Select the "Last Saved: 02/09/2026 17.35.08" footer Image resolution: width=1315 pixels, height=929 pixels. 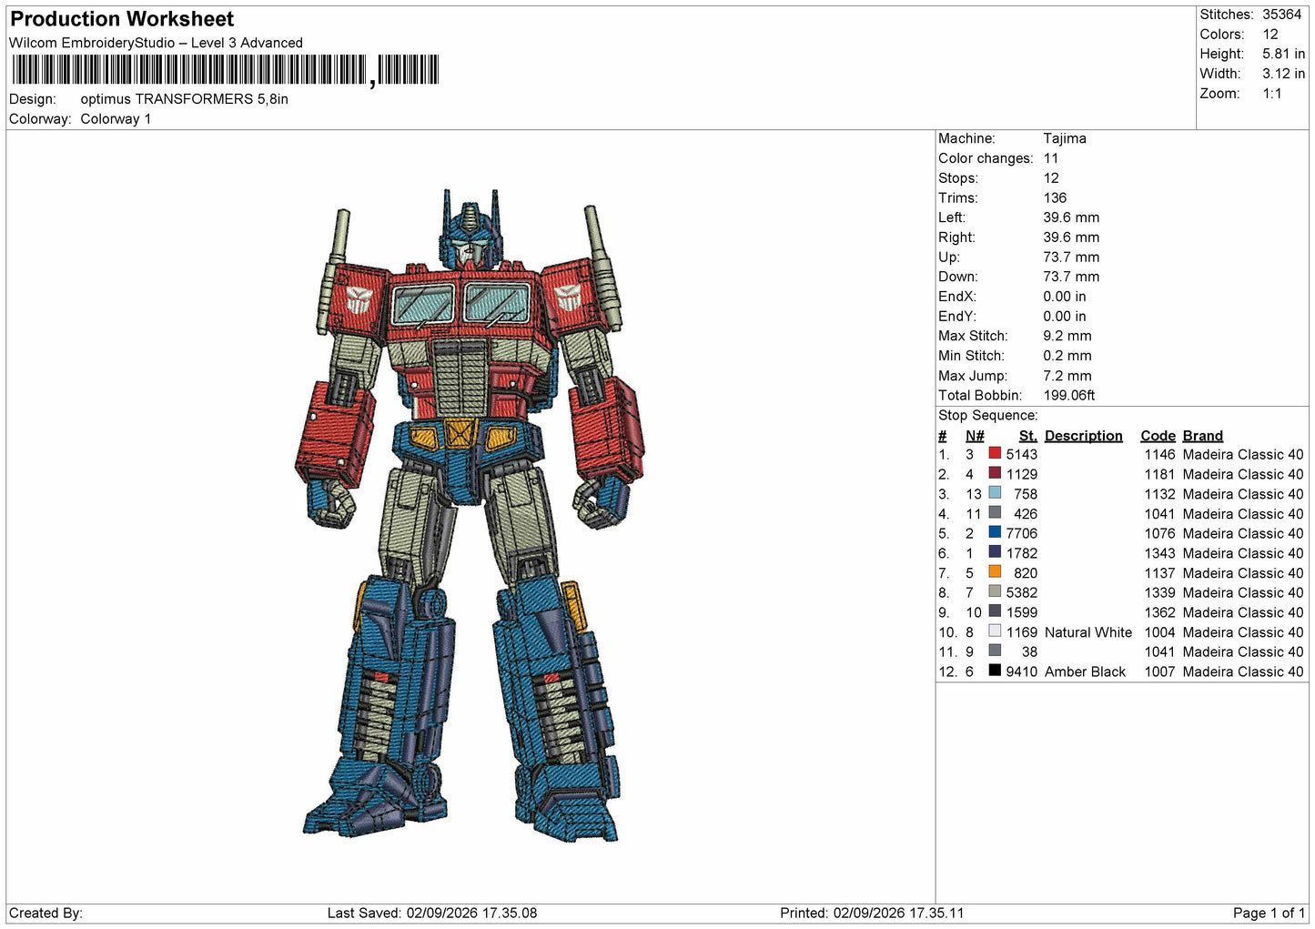pos(432,913)
